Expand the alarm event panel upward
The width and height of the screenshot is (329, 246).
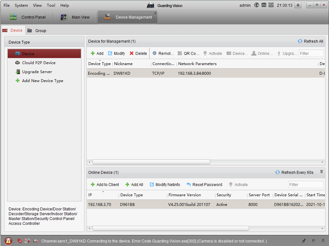point(323,241)
